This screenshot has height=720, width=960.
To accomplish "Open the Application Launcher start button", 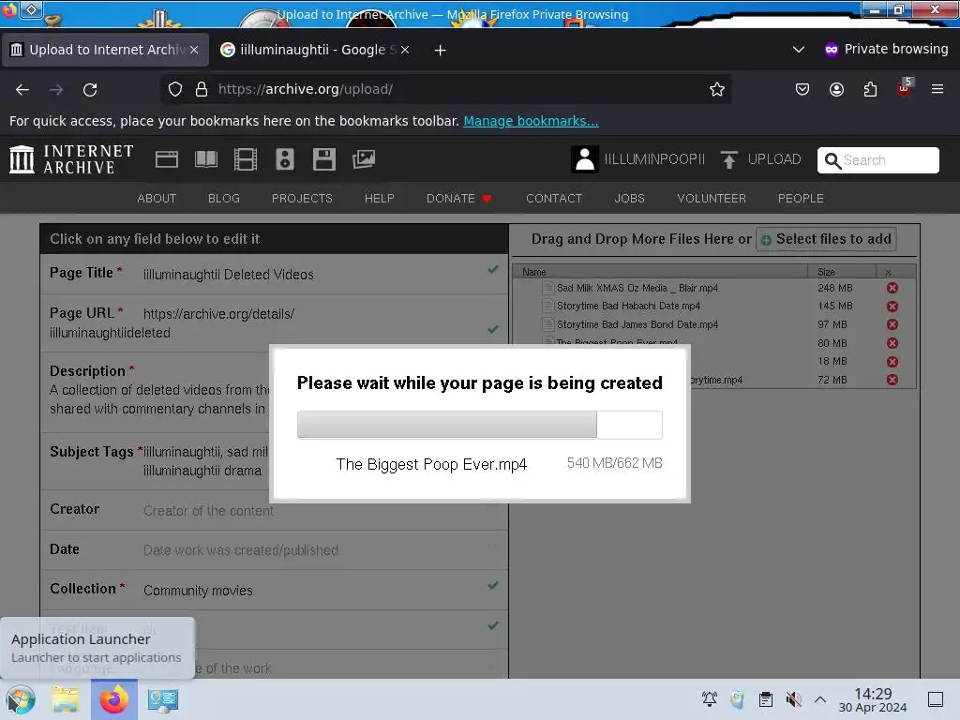I will pyautogui.click(x=21, y=699).
